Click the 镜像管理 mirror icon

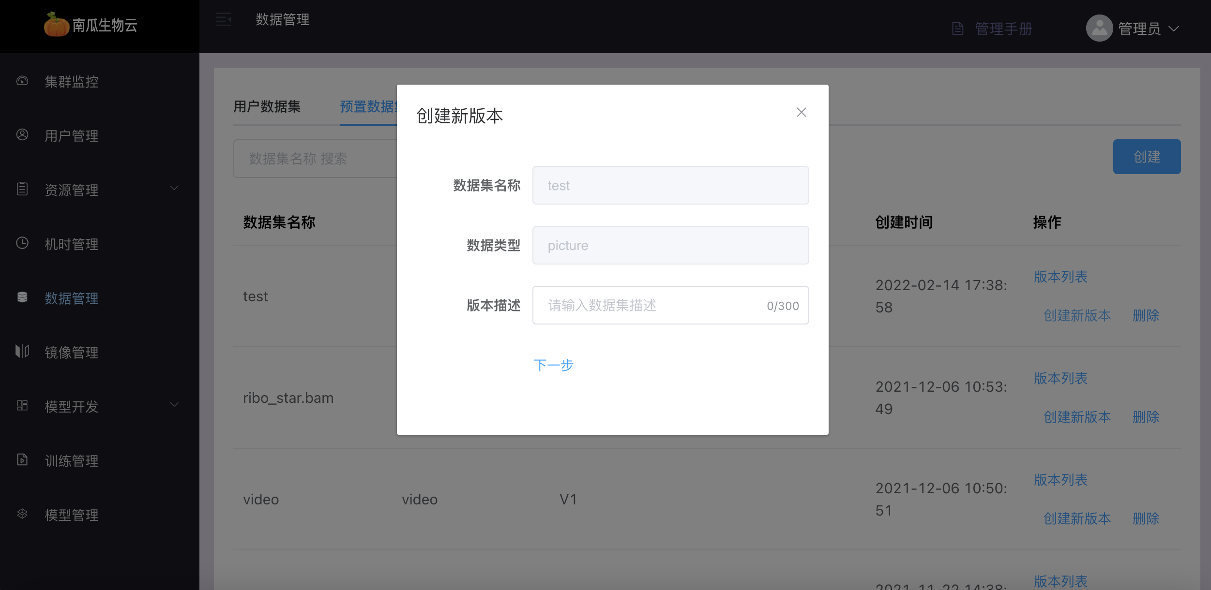[22, 351]
